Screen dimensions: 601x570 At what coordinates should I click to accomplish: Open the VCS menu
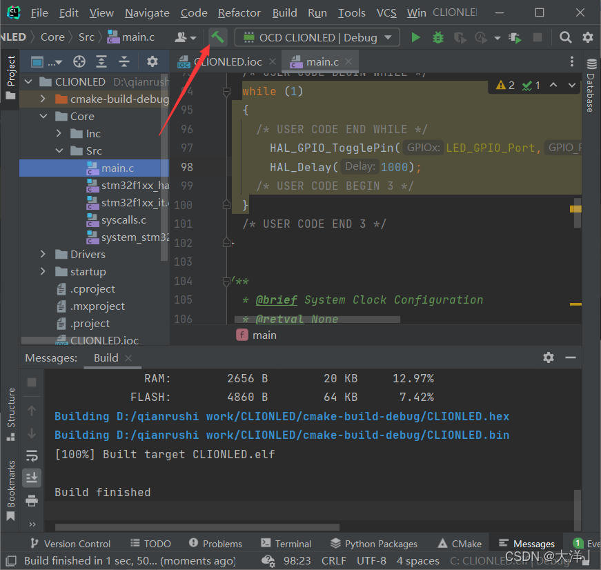pos(386,12)
